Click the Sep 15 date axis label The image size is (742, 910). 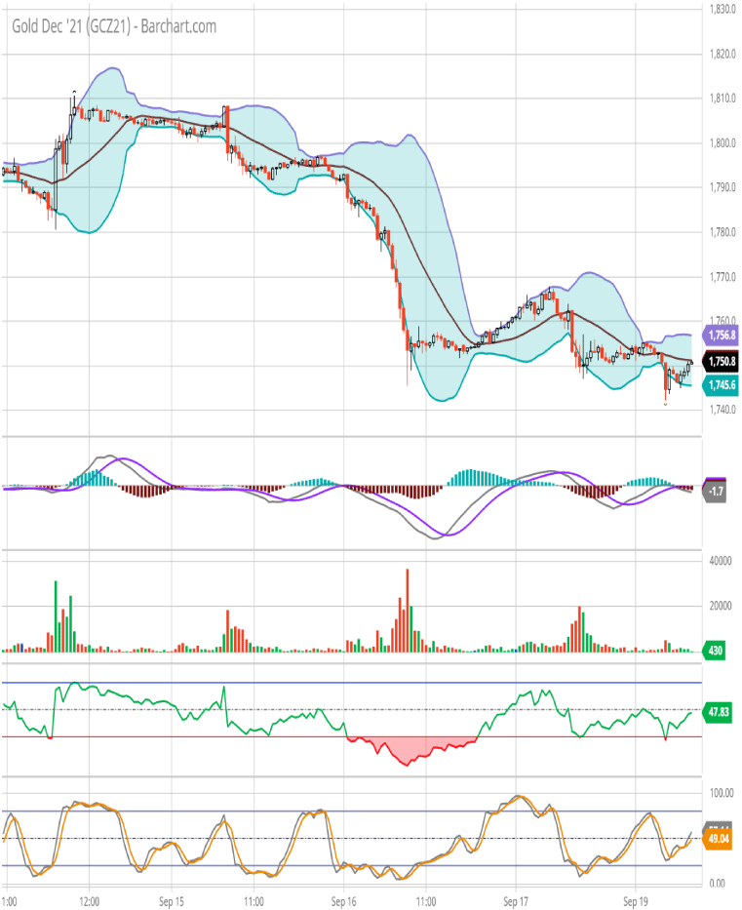pyautogui.click(x=172, y=902)
